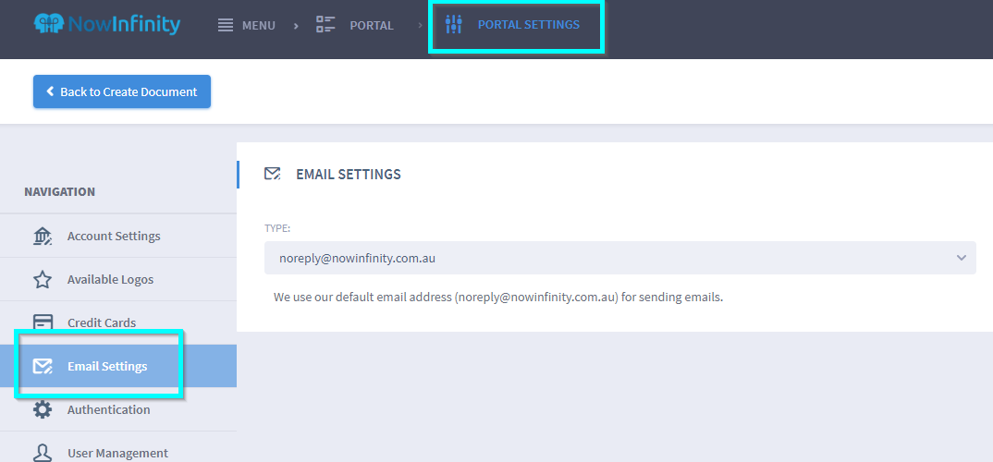This screenshot has width=993, height=462.
Task: Click the NAVIGATION sidebar heading
Action: coord(59,192)
